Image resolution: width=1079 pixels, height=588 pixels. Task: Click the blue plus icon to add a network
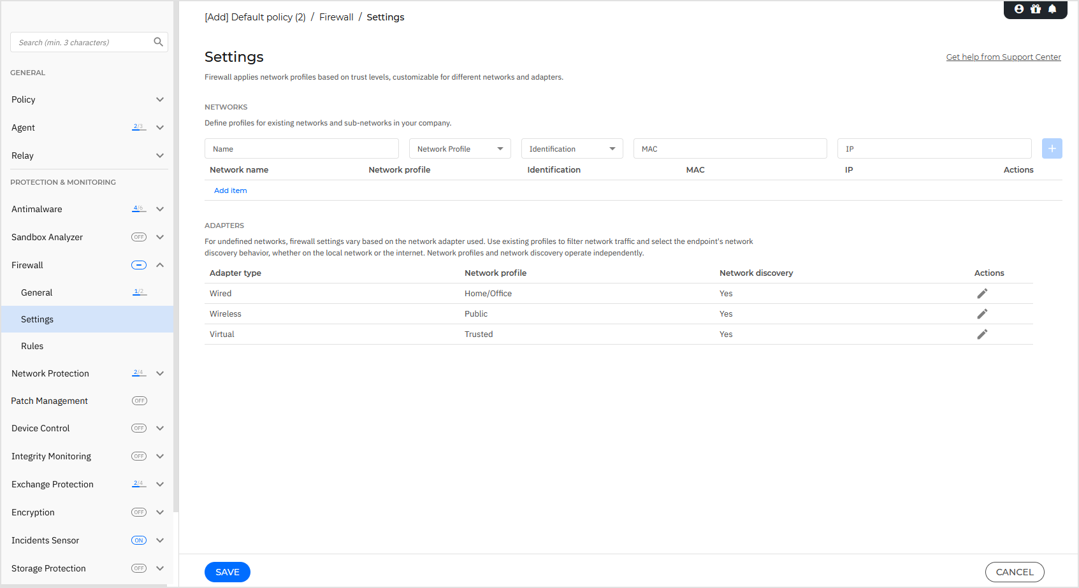1052,148
